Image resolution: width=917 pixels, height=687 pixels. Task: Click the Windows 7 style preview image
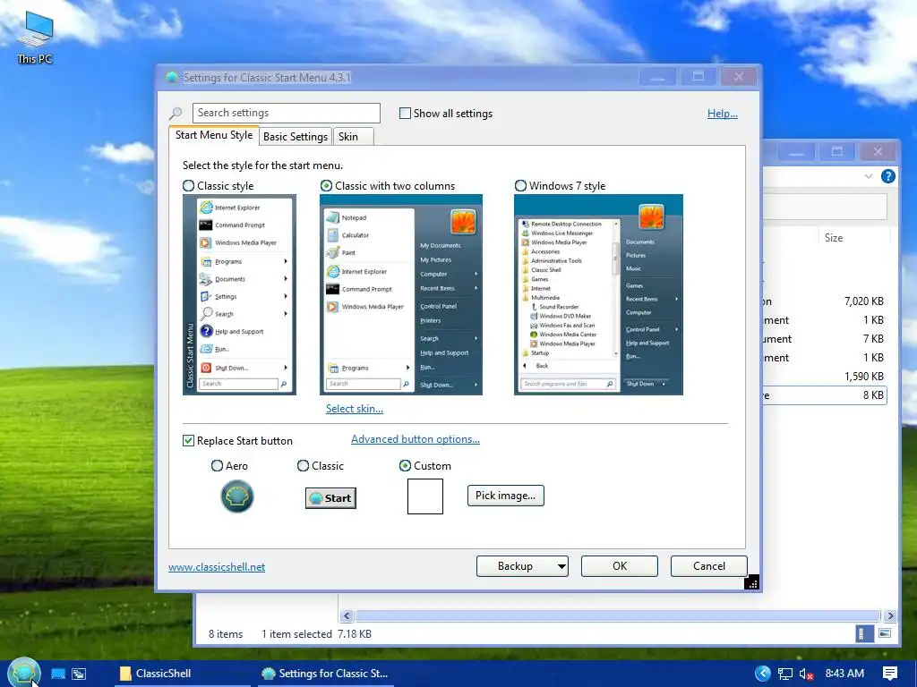(598, 294)
